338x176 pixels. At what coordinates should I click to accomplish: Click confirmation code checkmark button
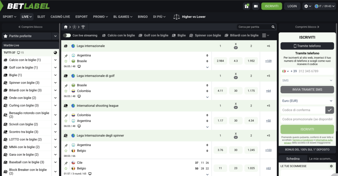pos(330,110)
